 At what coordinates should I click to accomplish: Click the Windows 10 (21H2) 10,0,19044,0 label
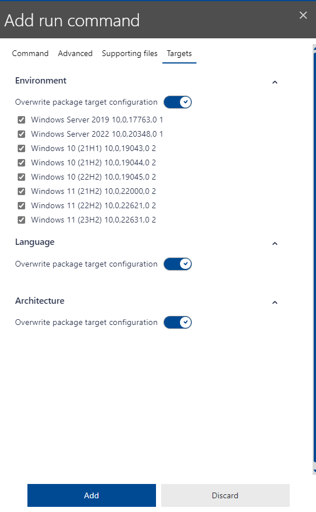93,162
